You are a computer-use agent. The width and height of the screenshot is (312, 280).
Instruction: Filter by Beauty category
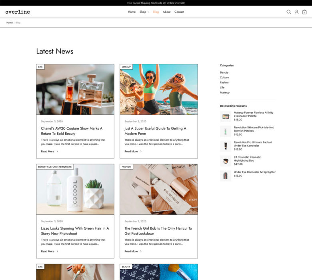point(224,72)
